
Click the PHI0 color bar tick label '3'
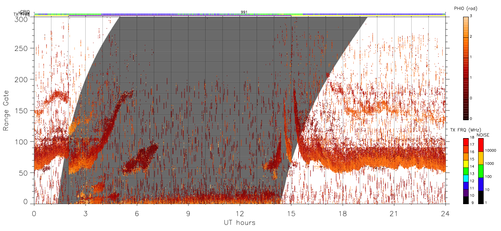click(x=471, y=16)
